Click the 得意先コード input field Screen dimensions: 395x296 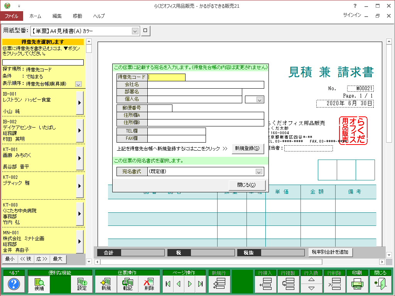point(167,77)
